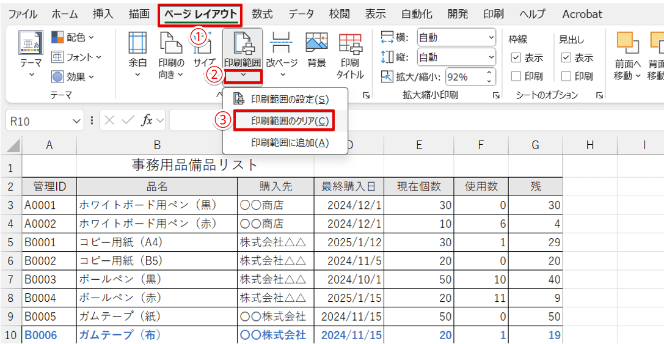Open the 配色 color scheme menu
Screen dimensions: 664x344
[x=73, y=37]
